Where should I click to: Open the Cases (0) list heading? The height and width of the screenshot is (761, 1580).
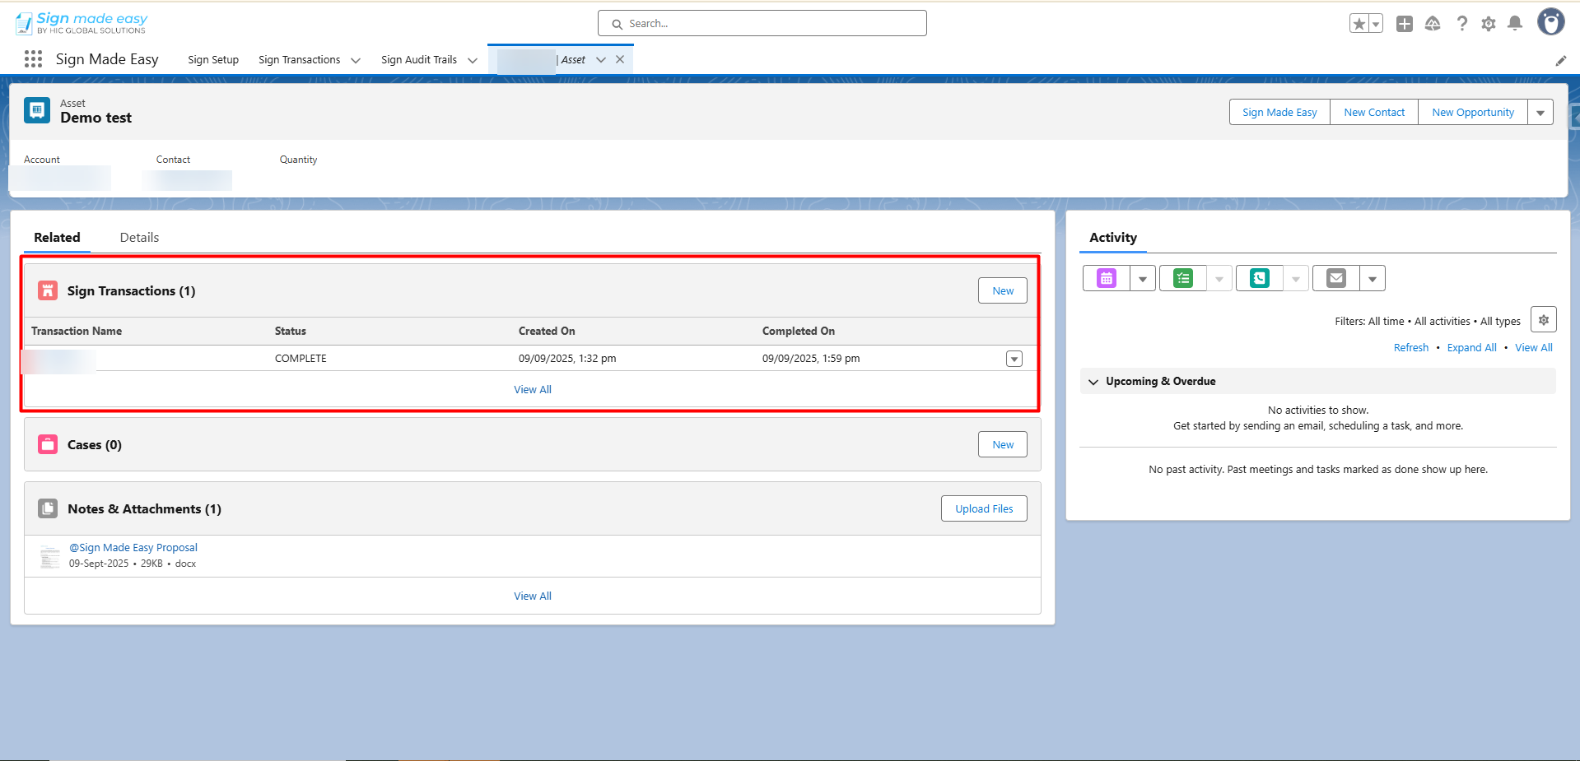[95, 444]
